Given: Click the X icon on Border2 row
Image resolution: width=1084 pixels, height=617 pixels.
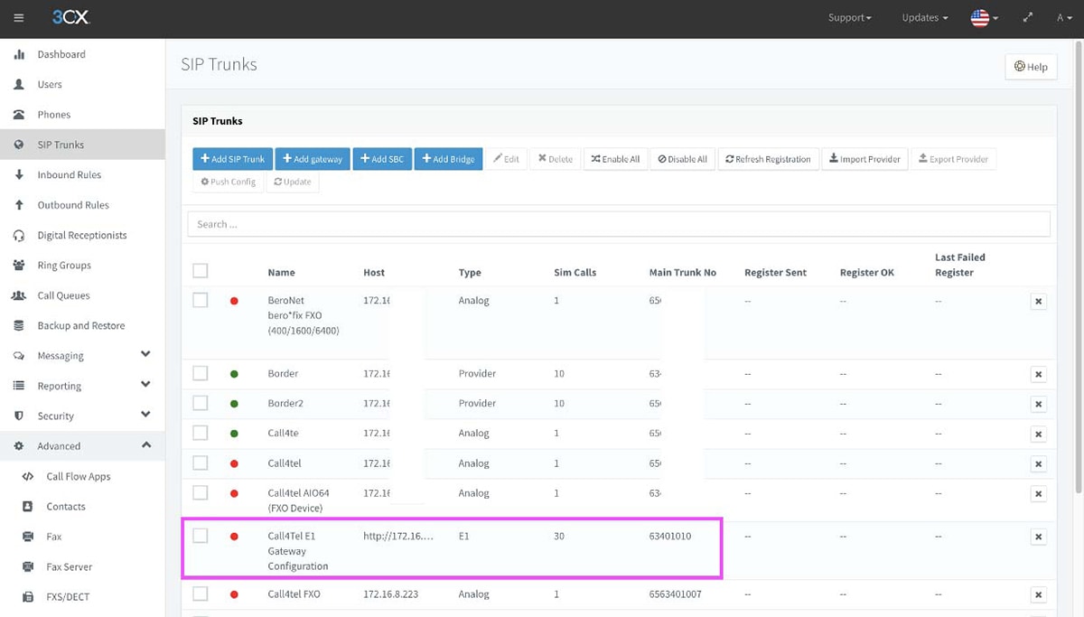Looking at the screenshot, I should click(x=1039, y=404).
